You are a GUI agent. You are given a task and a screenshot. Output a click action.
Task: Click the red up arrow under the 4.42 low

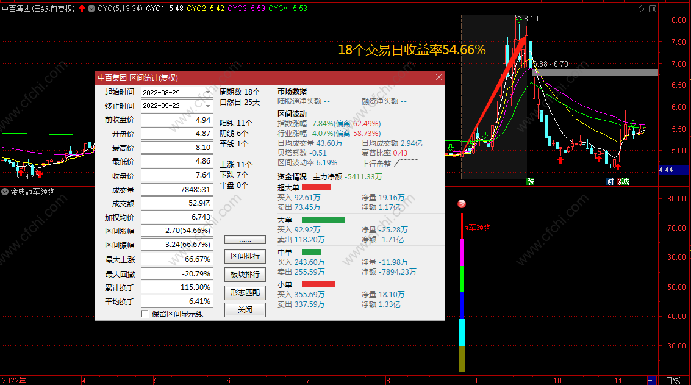pos(21,172)
